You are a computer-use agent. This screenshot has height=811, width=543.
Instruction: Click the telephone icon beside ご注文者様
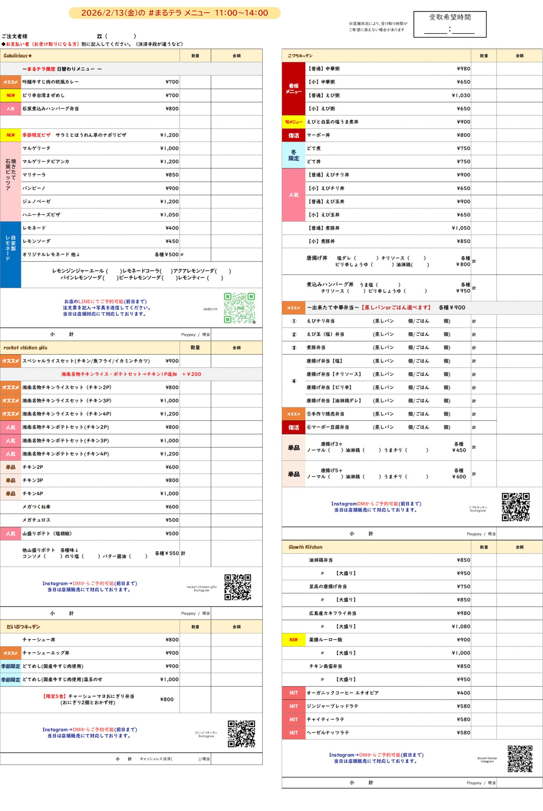pos(100,36)
